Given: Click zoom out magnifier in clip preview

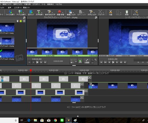Looking at the screenshot, I should point(92,60).
